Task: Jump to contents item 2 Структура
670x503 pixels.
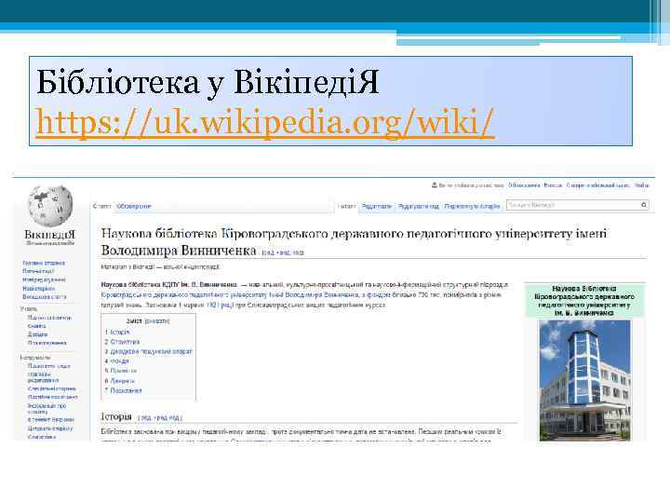Action: pos(122,342)
